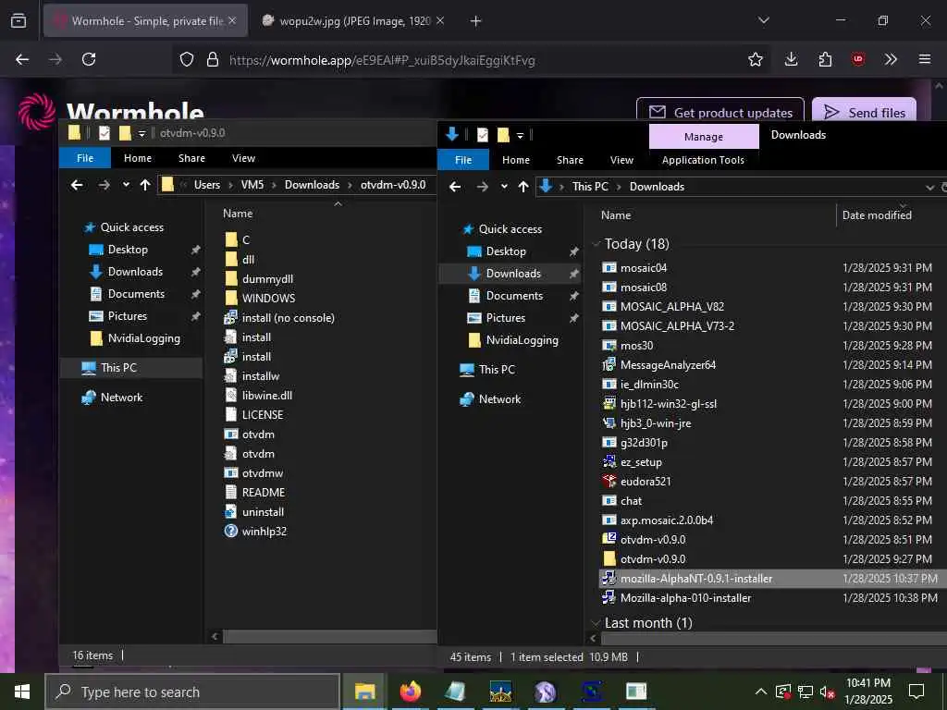Click the address bar URL field
Image resolution: width=947 pixels, height=710 pixels.
382,60
